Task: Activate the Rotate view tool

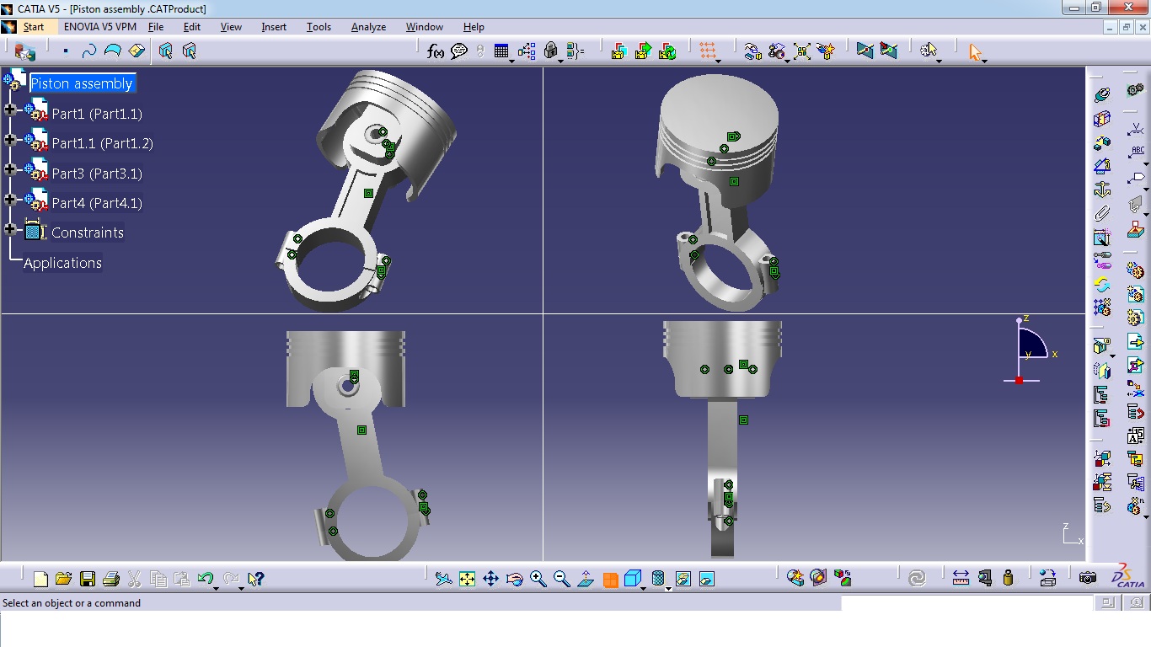Action: click(513, 579)
